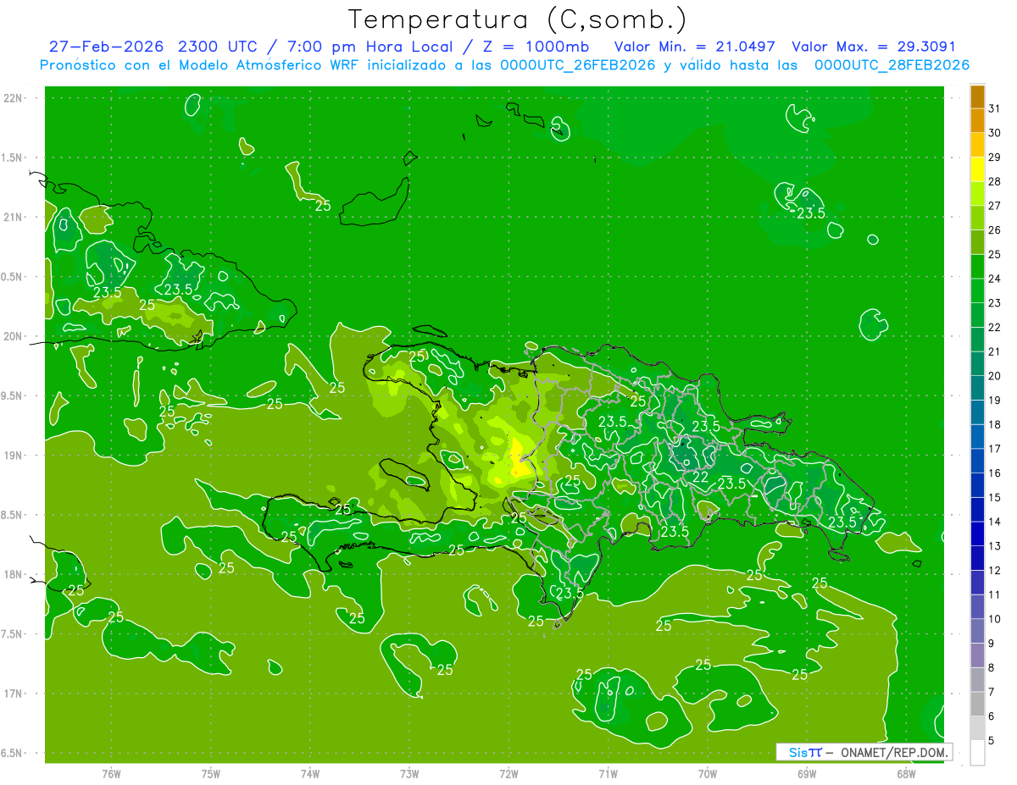Click "Valor Min. = 21.0497" text
The width and height of the screenshot is (1017, 785).
pos(696,47)
